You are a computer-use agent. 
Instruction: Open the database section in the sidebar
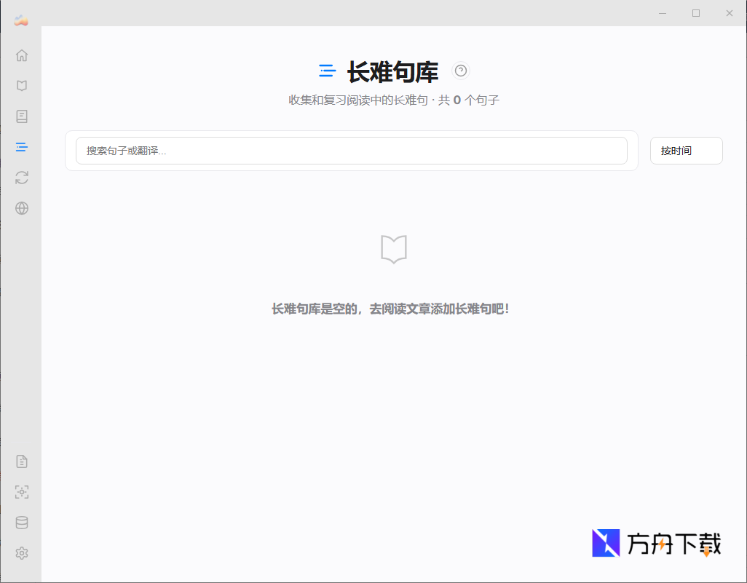pos(21,523)
